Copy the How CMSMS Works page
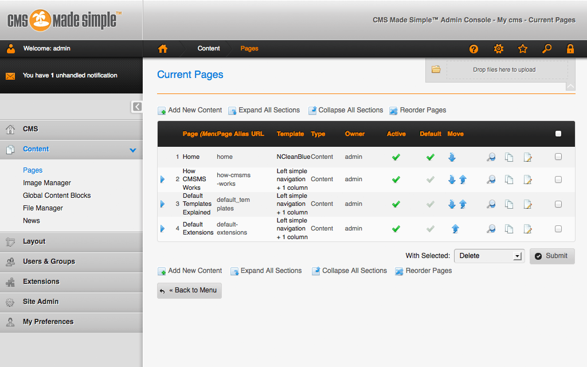 pos(509,179)
